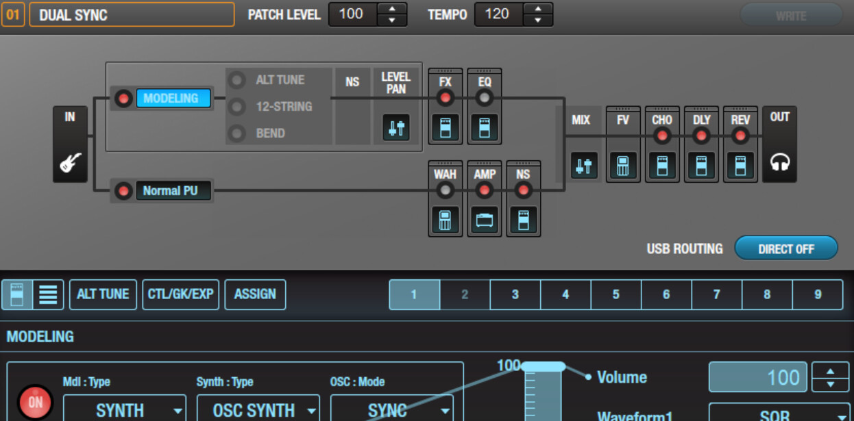
Task: Enable the 12-STRING option
Action: [x=237, y=107]
